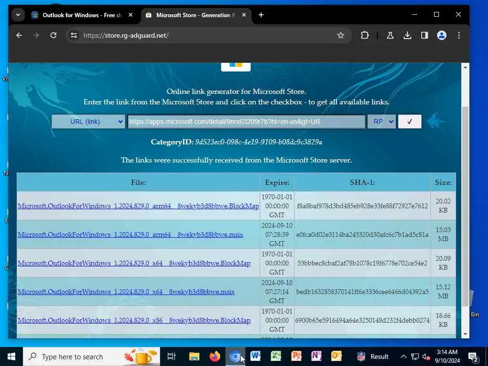Expand the tab search dropdown arrow

[x=18, y=15]
